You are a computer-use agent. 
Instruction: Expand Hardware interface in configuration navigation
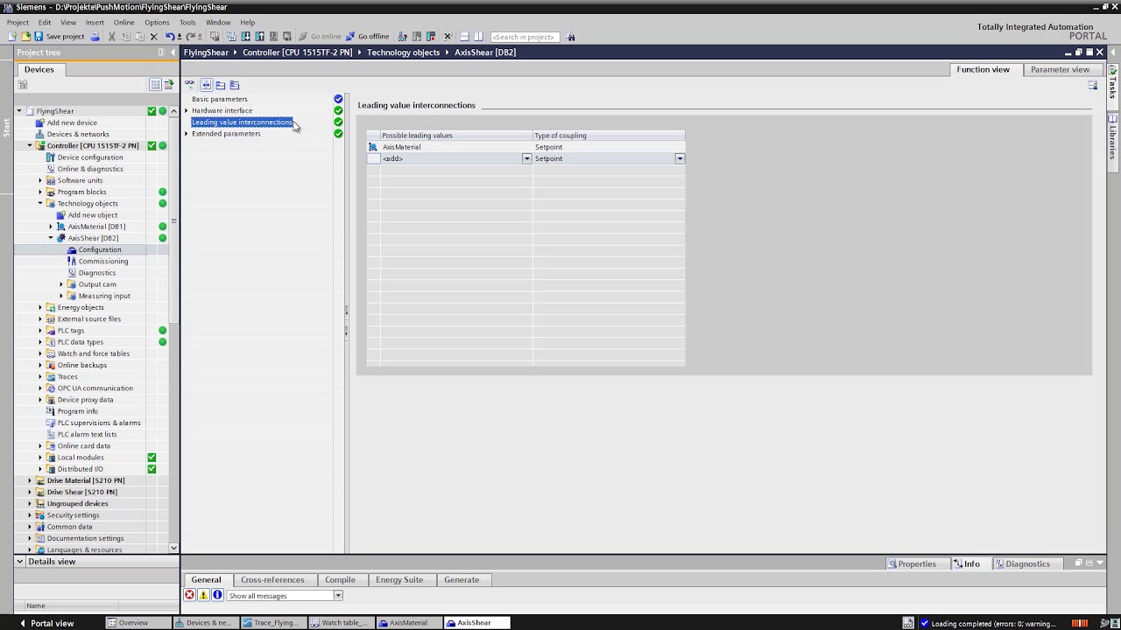pos(187,111)
